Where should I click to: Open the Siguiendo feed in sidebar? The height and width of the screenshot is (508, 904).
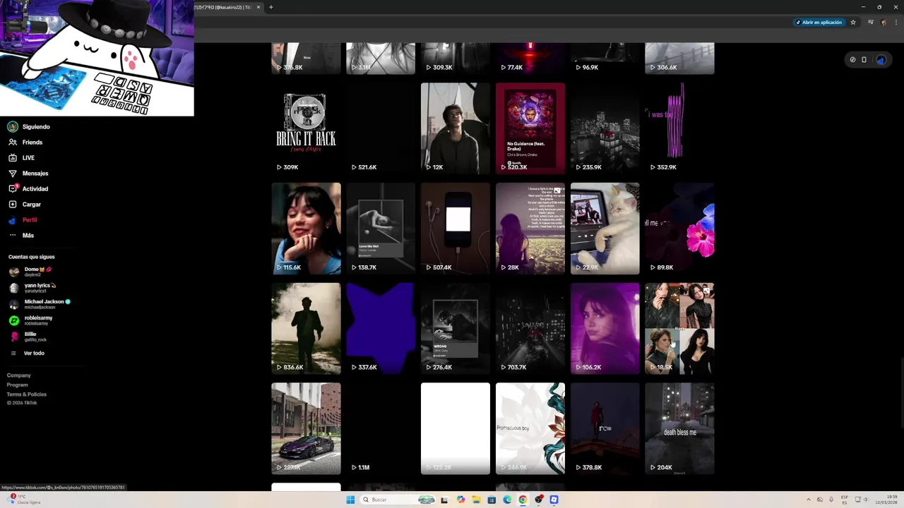(28, 127)
